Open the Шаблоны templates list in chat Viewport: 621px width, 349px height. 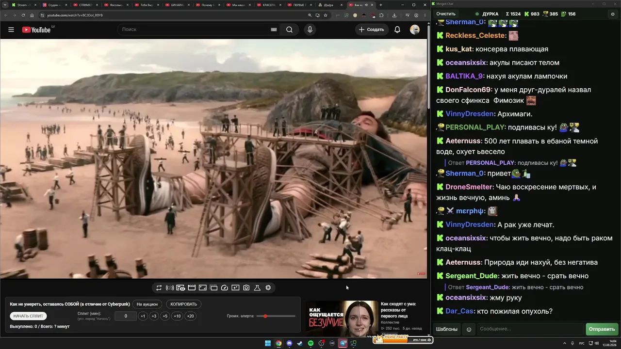click(x=446, y=329)
